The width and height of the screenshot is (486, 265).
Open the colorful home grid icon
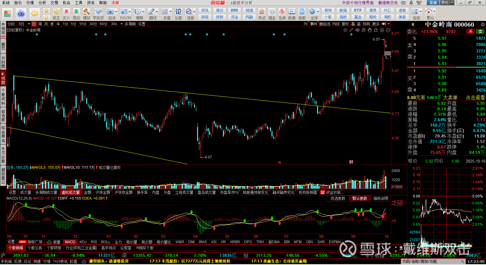coord(7,14)
